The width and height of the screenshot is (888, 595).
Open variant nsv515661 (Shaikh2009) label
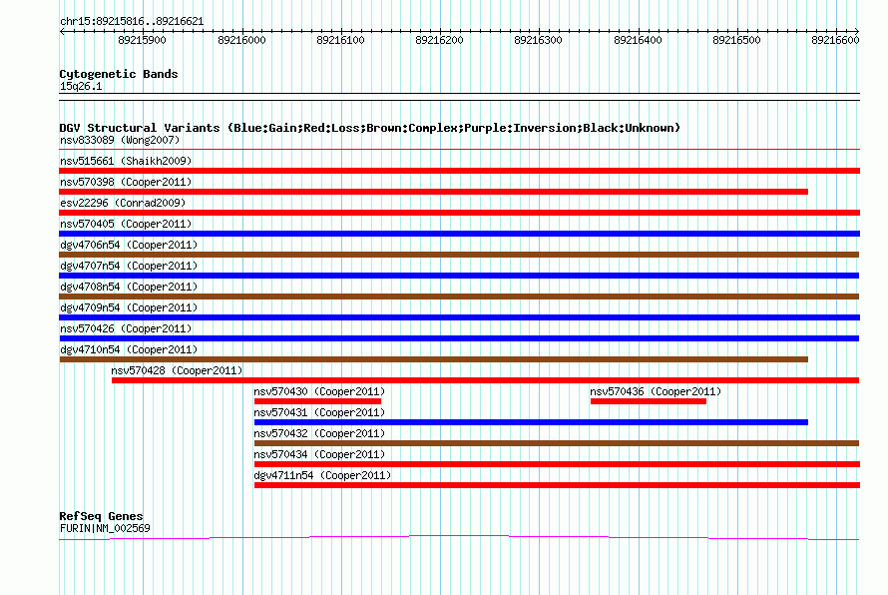126,161
